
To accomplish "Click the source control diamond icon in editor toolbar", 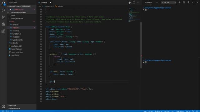I will tap(129, 2).
